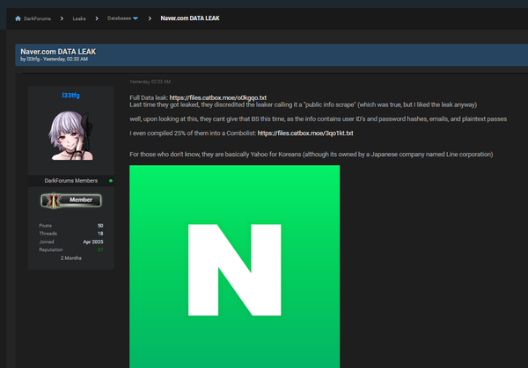Open l33tfg username link in profile panel

coord(70,96)
